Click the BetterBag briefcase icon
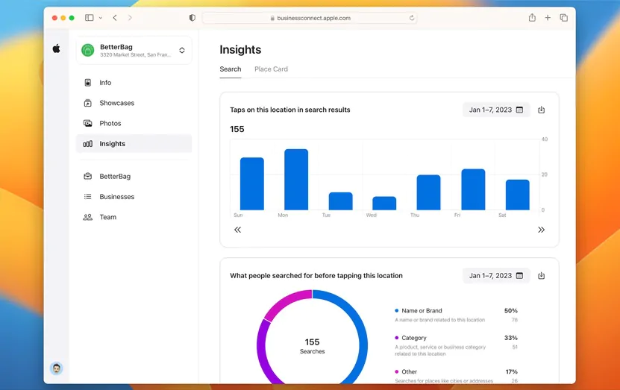 [88, 176]
